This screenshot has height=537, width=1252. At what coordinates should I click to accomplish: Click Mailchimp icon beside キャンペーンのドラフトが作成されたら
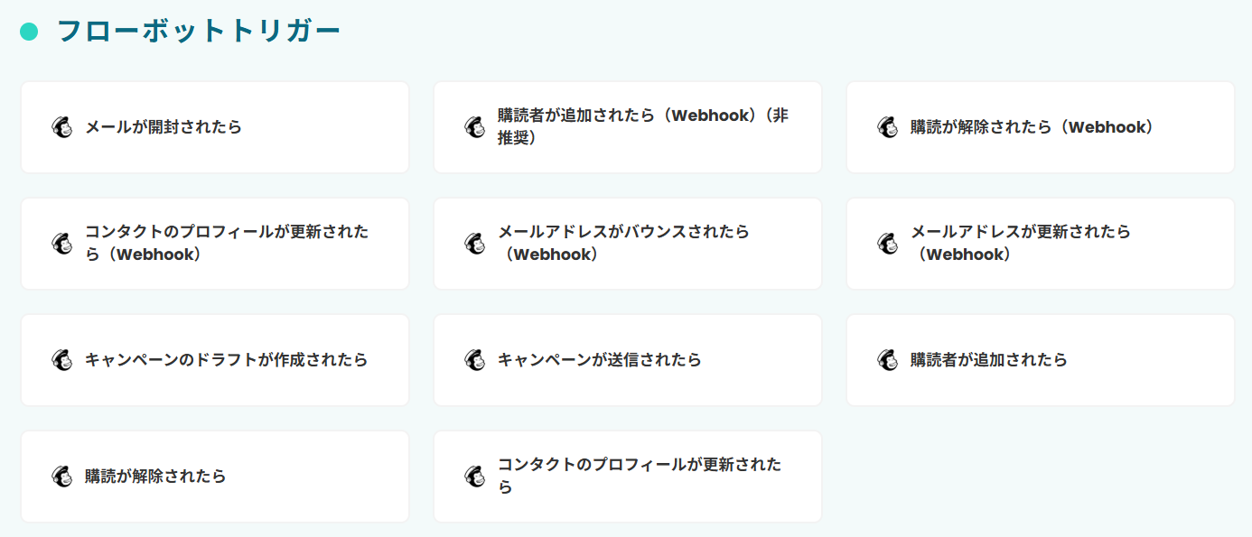(62, 360)
